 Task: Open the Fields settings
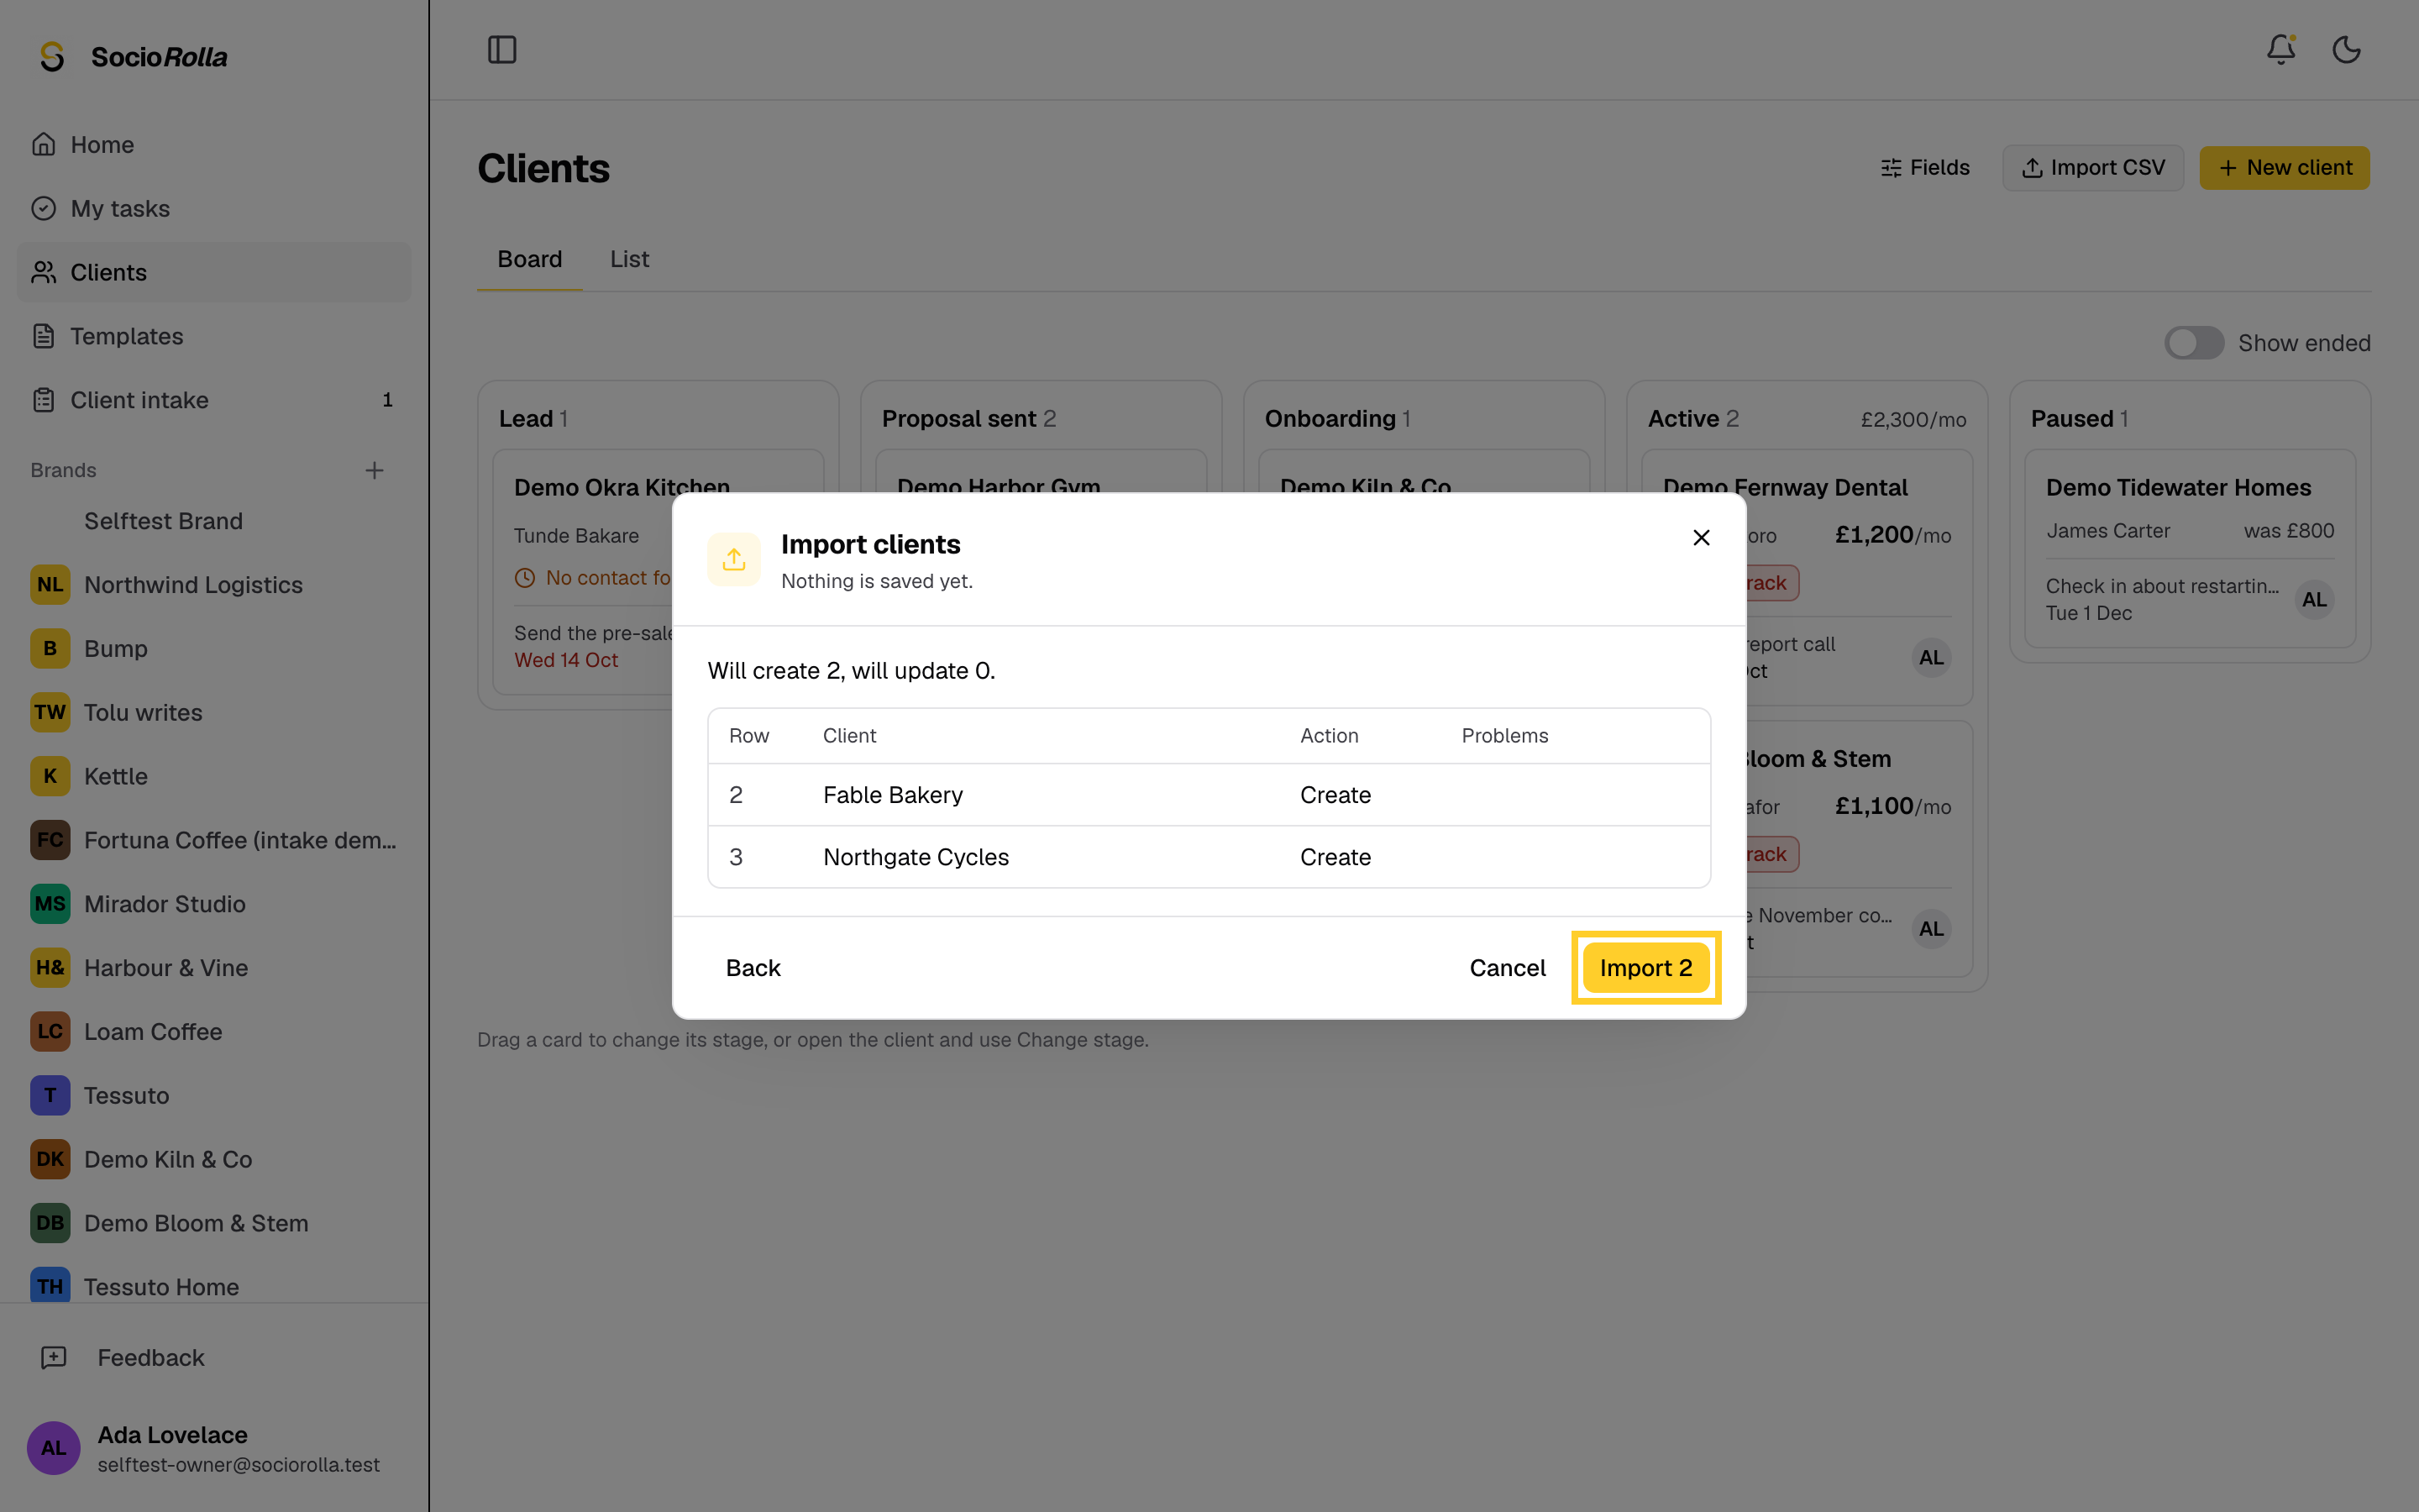point(1924,167)
